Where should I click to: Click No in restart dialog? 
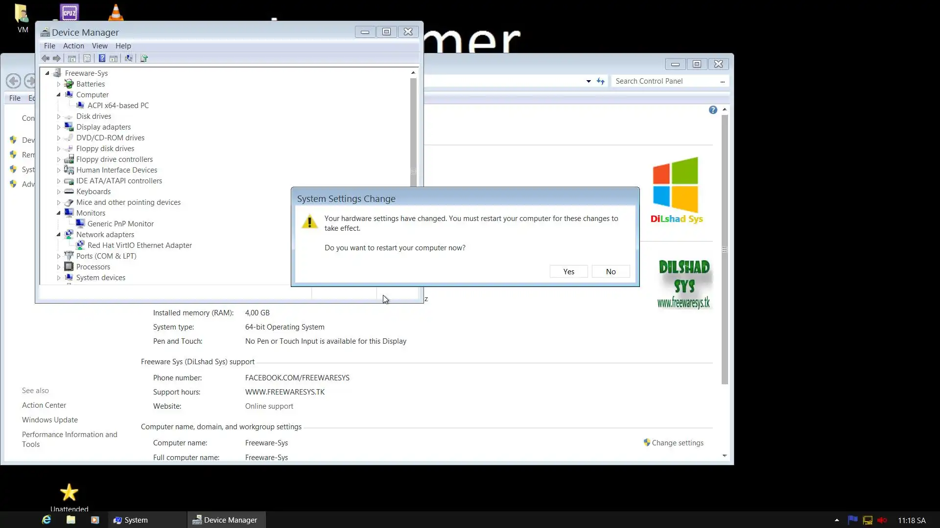pyautogui.click(x=611, y=272)
